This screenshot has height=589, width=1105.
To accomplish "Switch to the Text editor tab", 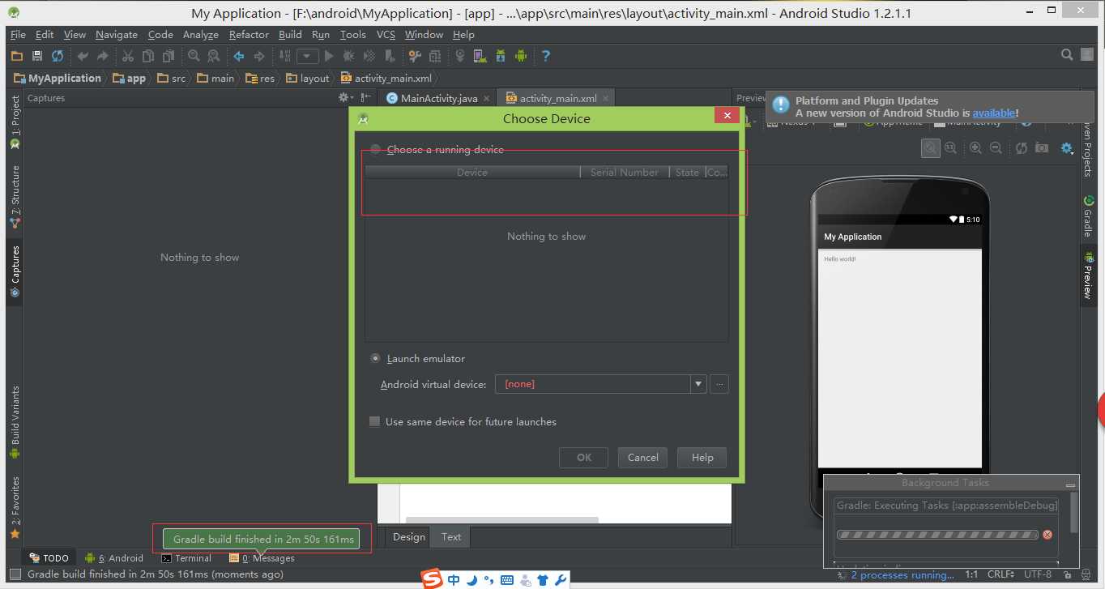I will click(x=451, y=536).
